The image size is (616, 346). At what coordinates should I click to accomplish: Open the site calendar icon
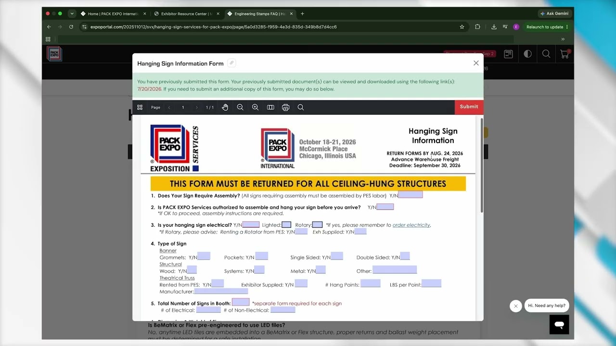coord(508,54)
